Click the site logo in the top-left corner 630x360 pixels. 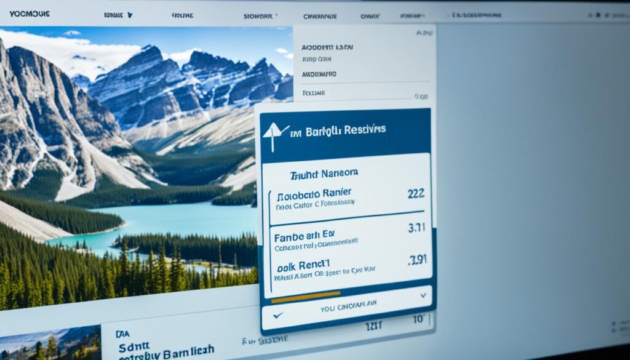pyautogui.click(x=30, y=14)
